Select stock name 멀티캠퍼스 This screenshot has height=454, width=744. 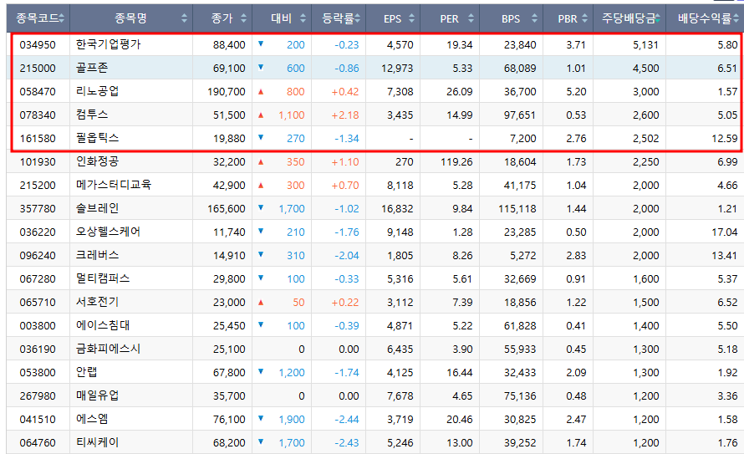[103, 278]
